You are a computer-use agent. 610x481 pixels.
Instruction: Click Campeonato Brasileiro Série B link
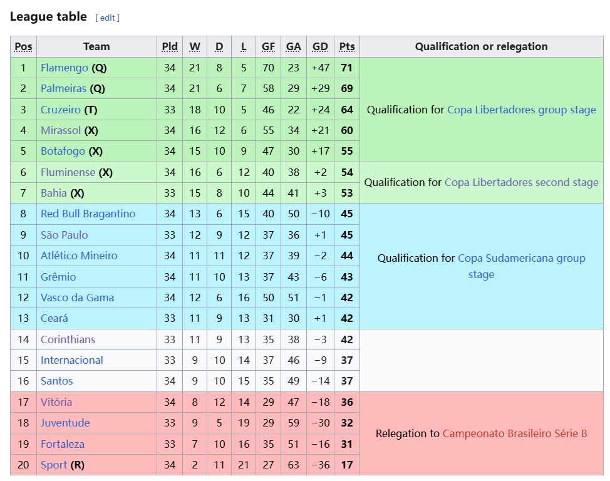click(x=515, y=433)
